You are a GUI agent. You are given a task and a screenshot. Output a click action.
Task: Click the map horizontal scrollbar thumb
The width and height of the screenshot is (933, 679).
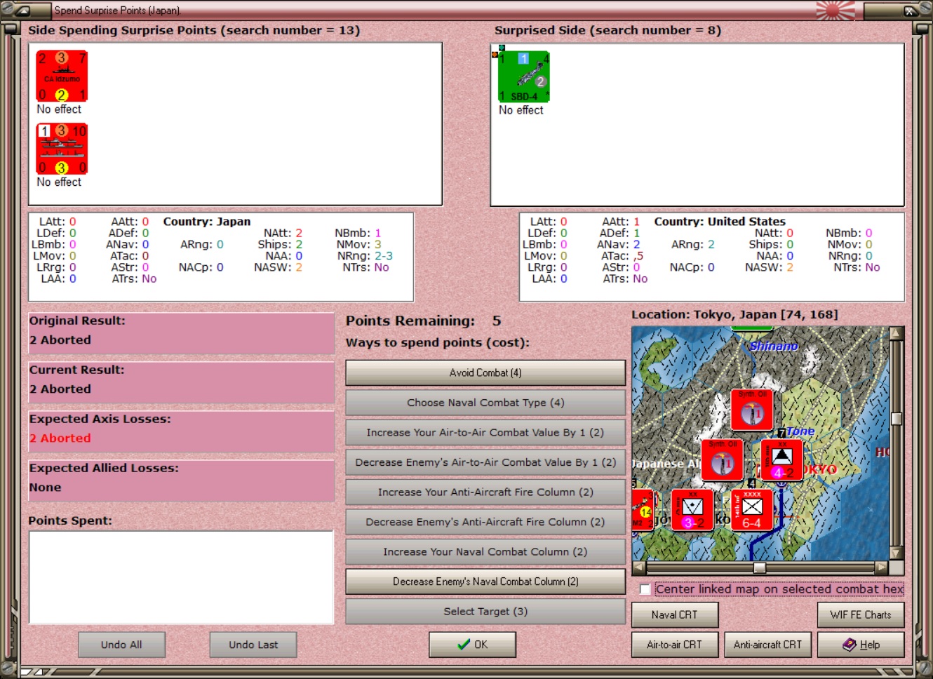pos(760,567)
